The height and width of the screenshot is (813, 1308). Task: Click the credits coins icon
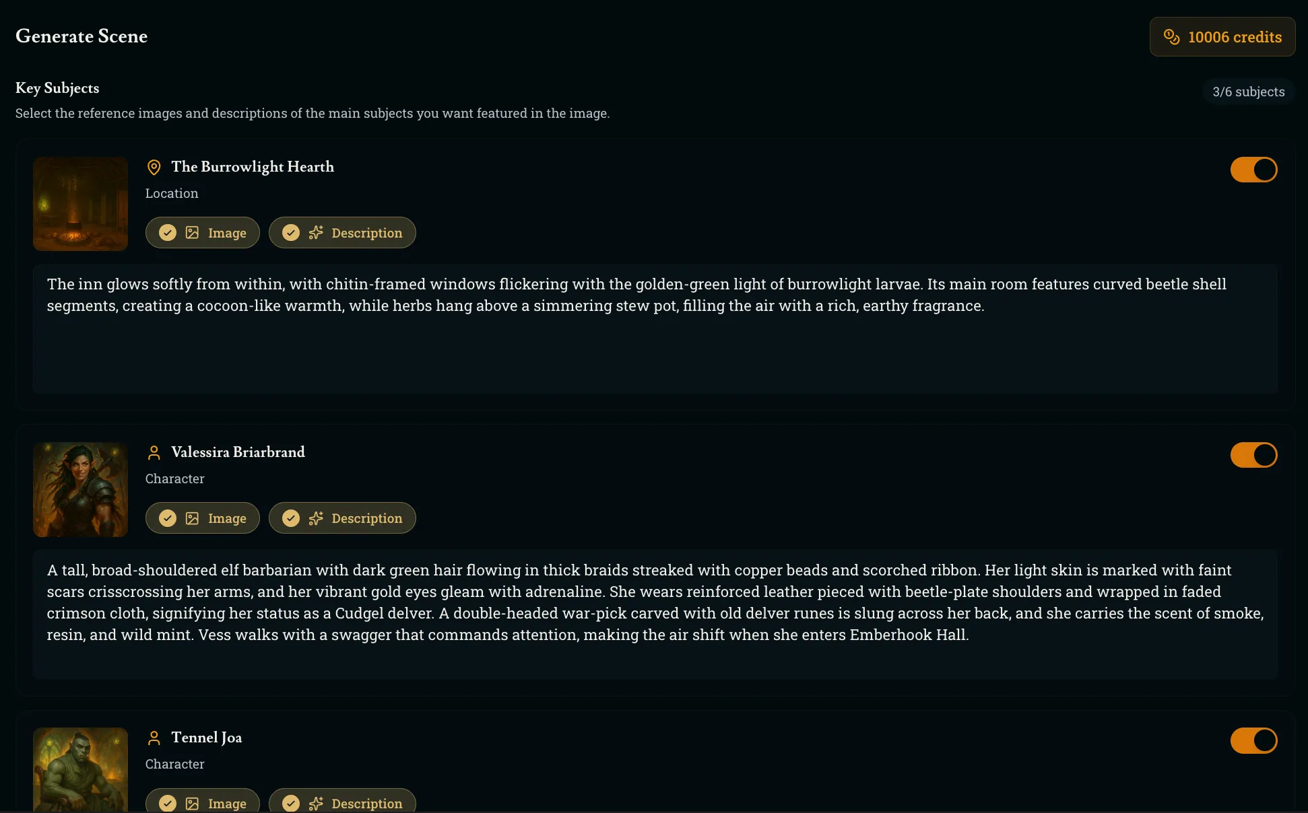[1171, 37]
